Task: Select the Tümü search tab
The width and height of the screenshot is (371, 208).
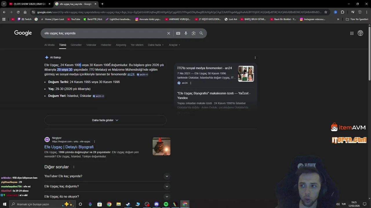Action: click(x=63, y=45)
